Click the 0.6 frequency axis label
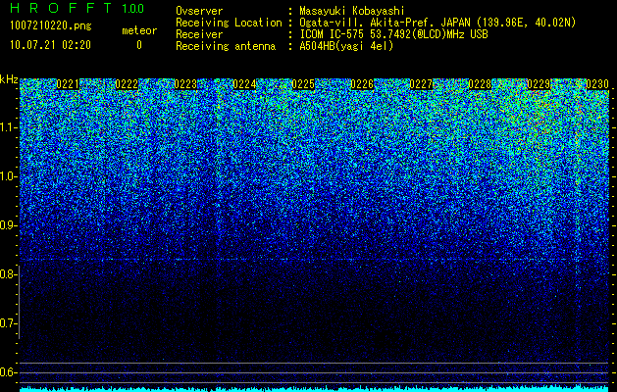The height and width of the screenshot is (392, 617). 8,372
